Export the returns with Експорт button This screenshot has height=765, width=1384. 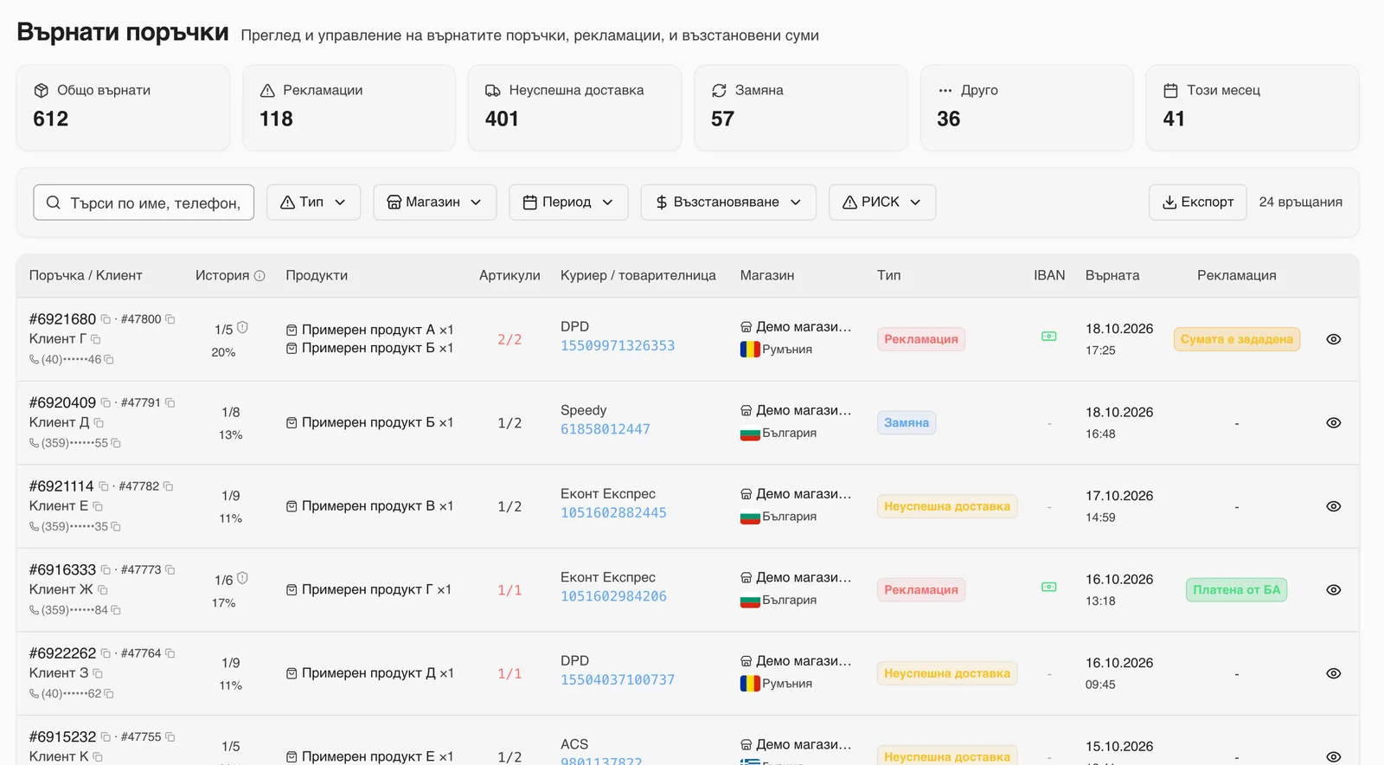(x=1198, y=202)
